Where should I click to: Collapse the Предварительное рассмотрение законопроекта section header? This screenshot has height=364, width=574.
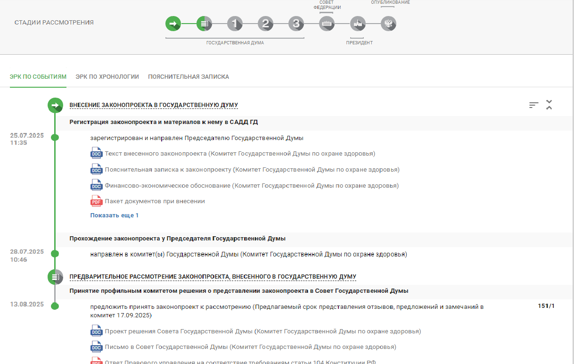[213, 277]
